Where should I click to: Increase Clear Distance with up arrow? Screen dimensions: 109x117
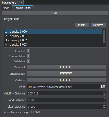104,105
